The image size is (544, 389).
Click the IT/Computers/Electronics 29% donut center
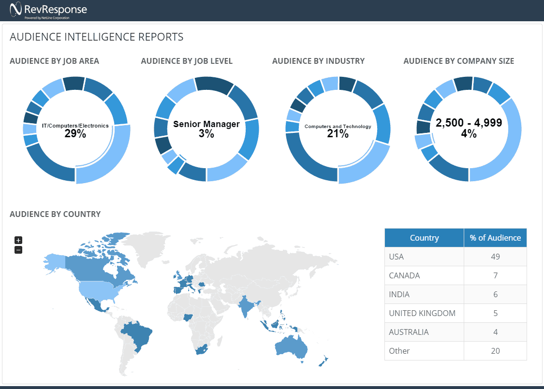pos(75,130)
